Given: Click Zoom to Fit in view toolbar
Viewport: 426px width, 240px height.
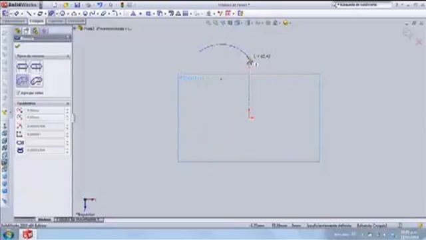Looking at the screenshot, I should tap(208, 23).
